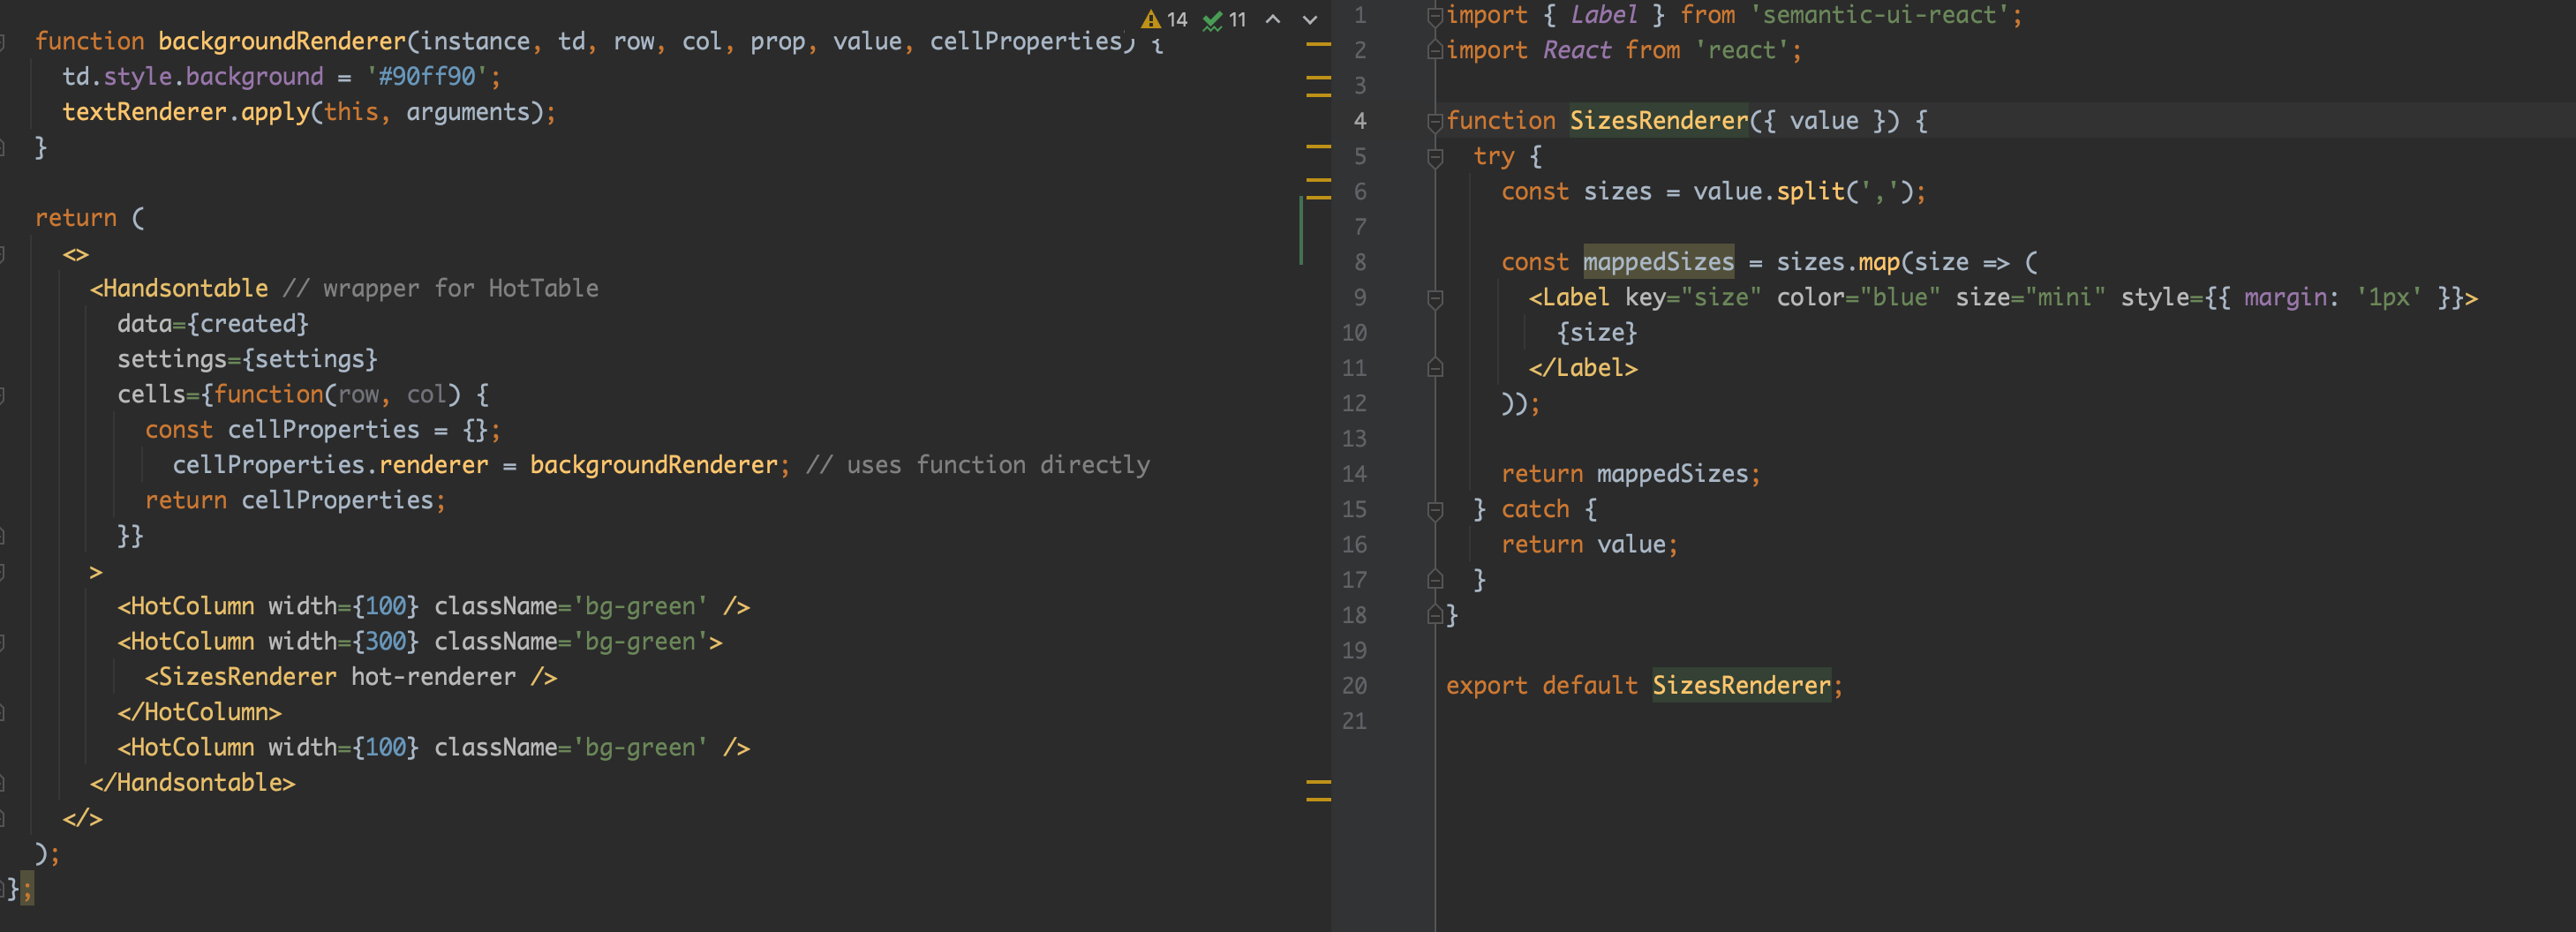Click the closing HotColumn tag
2576x932 pixels.
point(199,712)
